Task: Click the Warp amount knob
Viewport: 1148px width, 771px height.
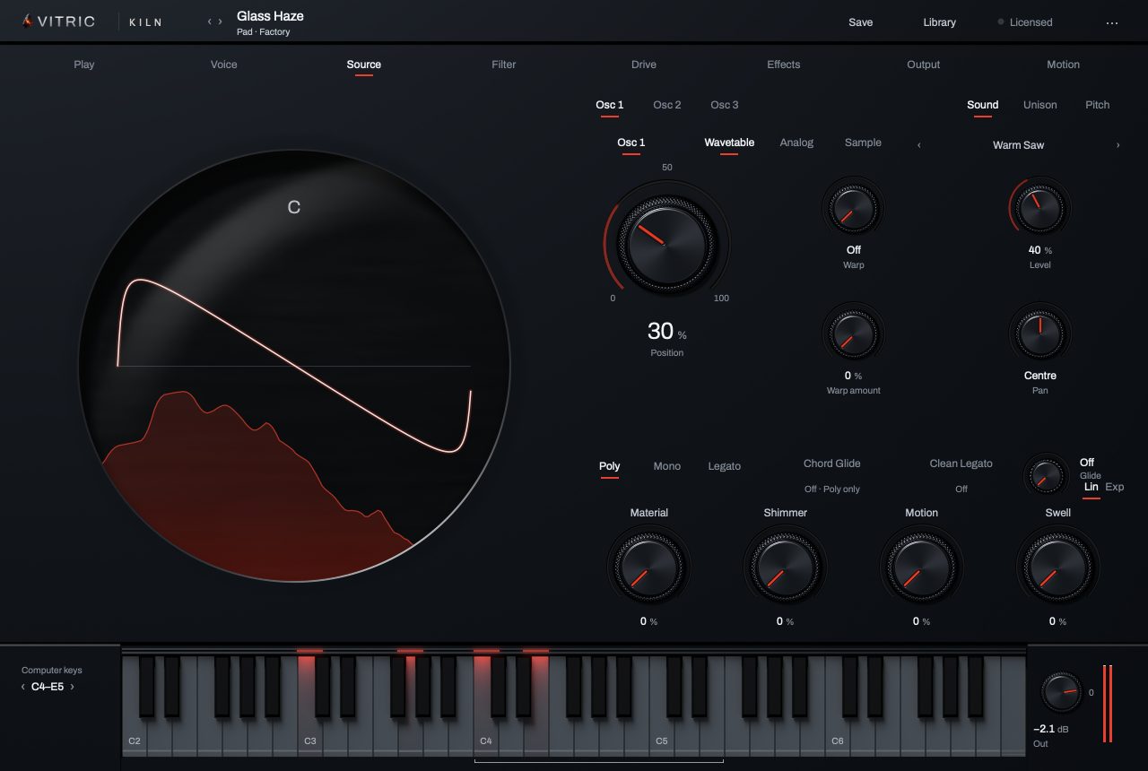Action: [x=853, y=334]
